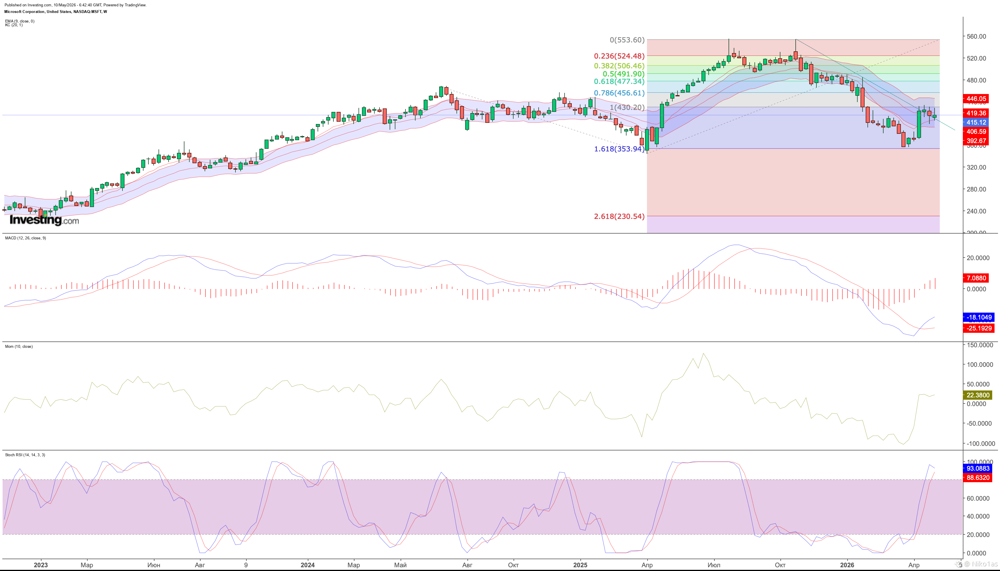Click the red 406.59 price tag
The width and height of the screenshot is (1000, 571).
(976, 132)
